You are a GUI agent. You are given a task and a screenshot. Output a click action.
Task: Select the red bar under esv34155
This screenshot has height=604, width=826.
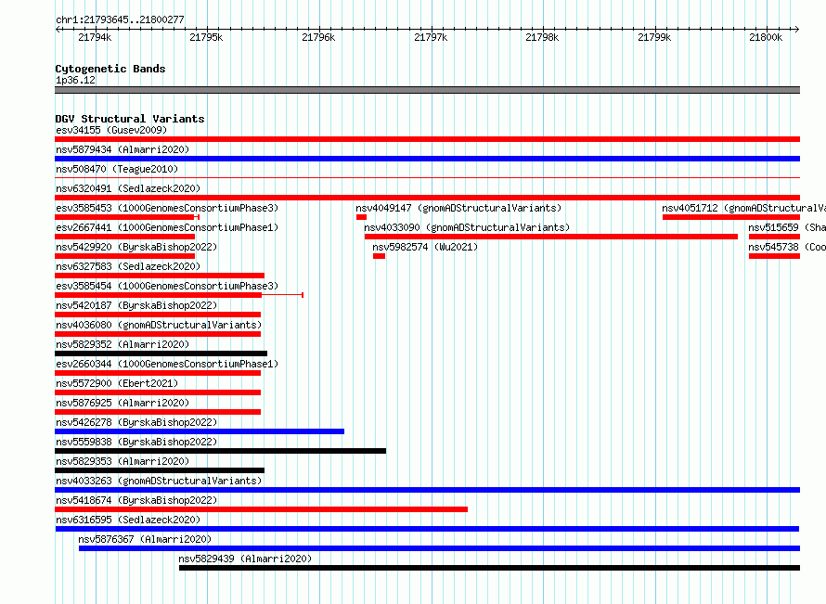coord(427,139)
